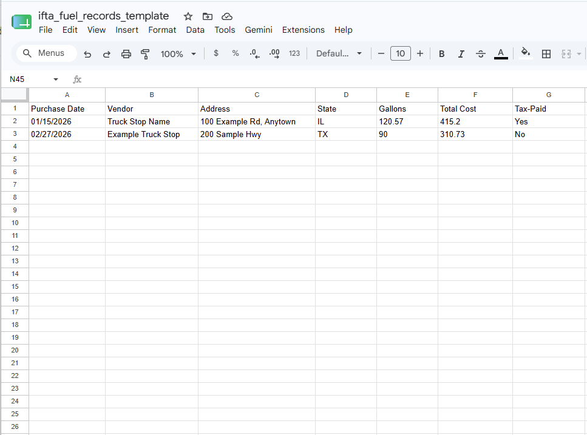
Task: Click the move to folder icon
Action: tap(208, 16)
